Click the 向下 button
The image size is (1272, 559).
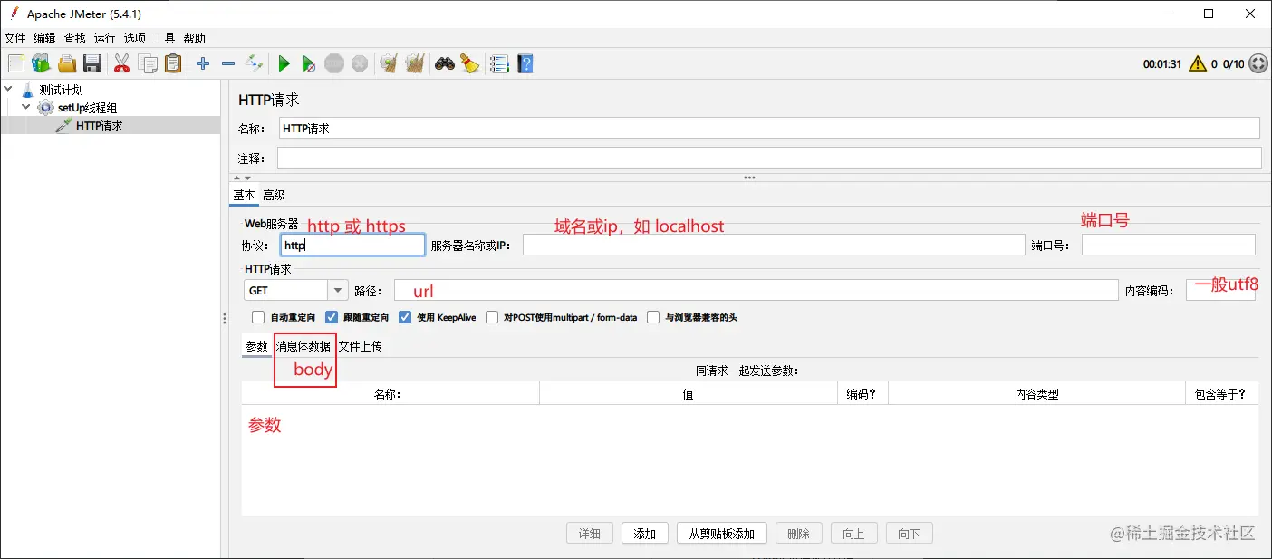tap(909, 534)
